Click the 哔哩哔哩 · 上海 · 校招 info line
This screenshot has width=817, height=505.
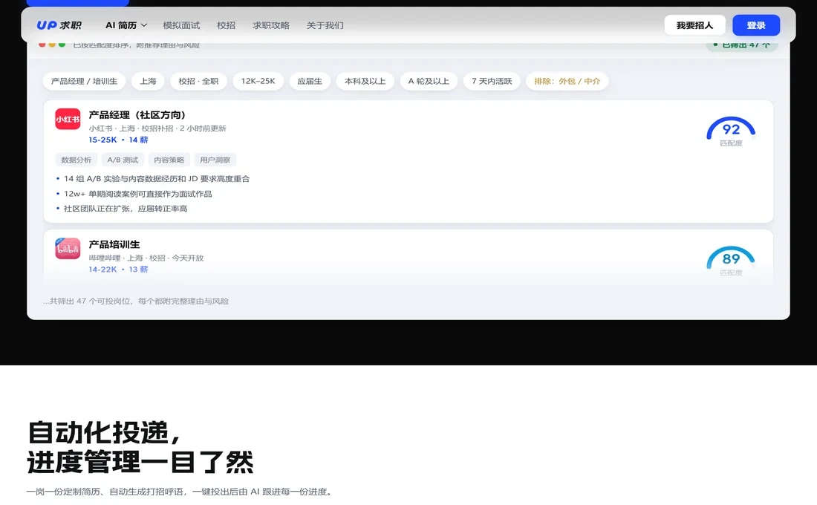(146, 258)
